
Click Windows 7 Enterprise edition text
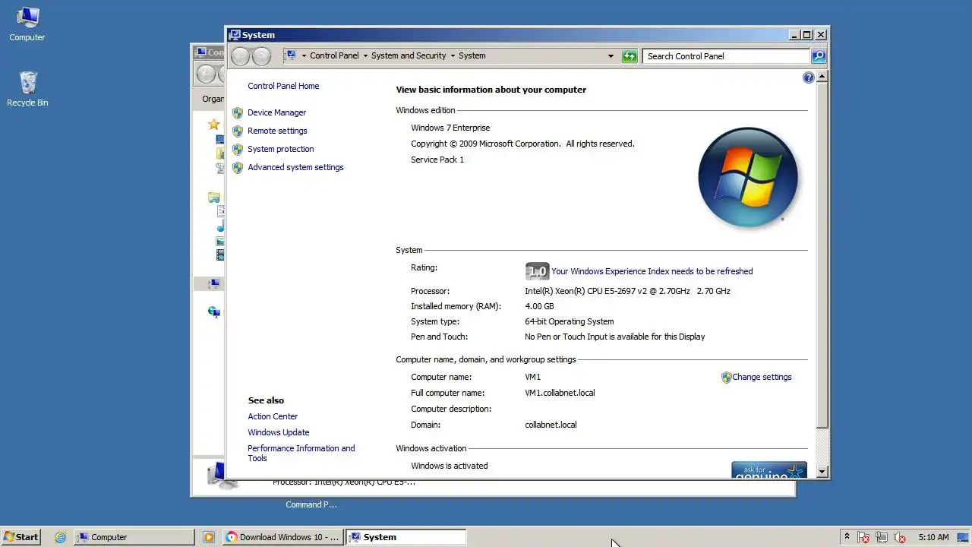(450, 128)
